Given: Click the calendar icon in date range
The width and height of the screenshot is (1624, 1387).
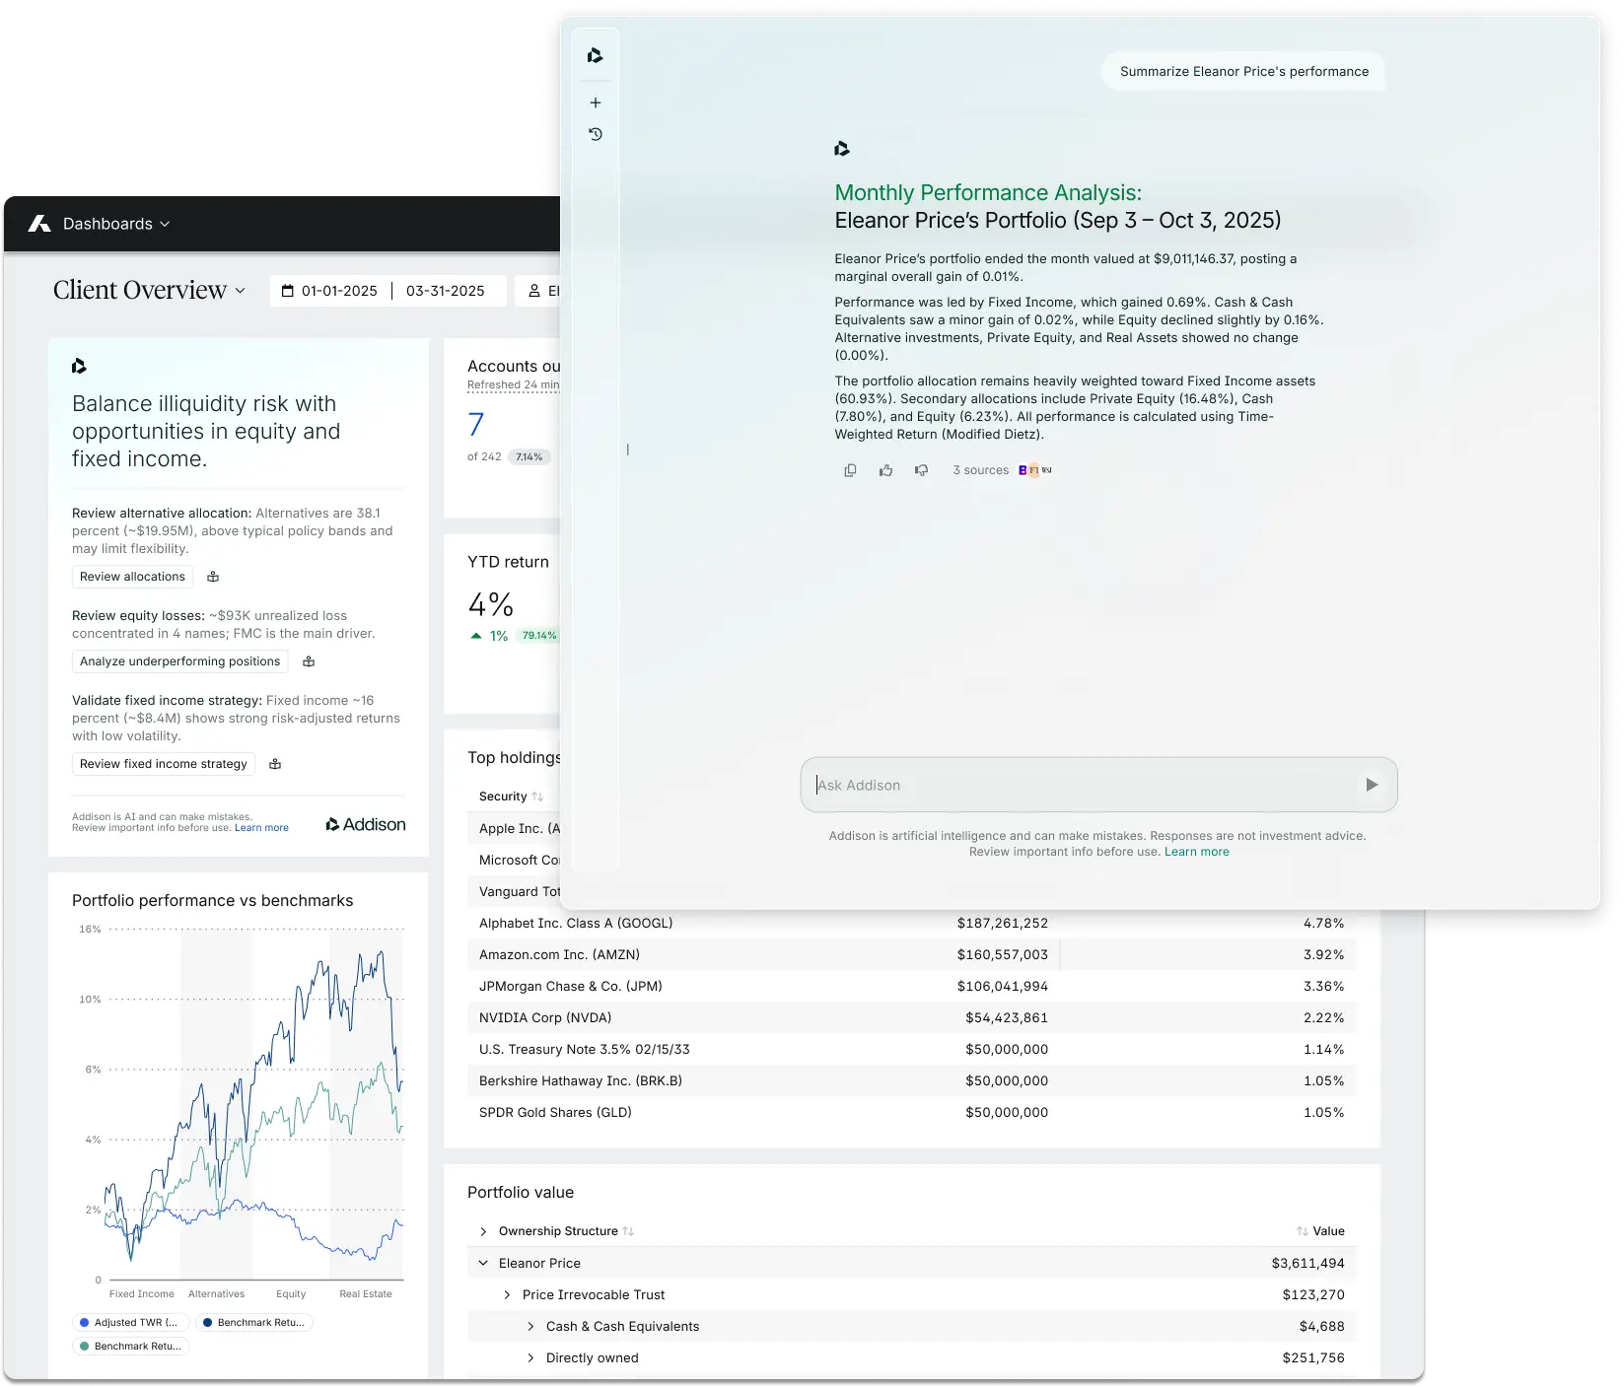Looking at the screenshot, I should click(x=288, y=291).
